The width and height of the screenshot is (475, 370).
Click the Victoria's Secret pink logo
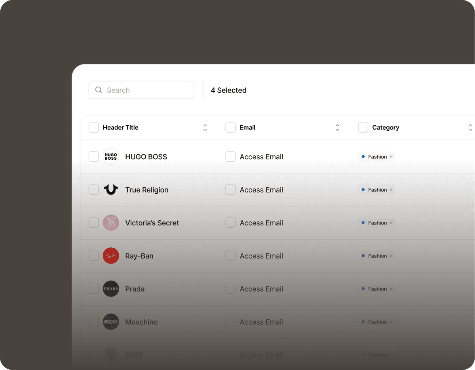click(x=111, y=223)
